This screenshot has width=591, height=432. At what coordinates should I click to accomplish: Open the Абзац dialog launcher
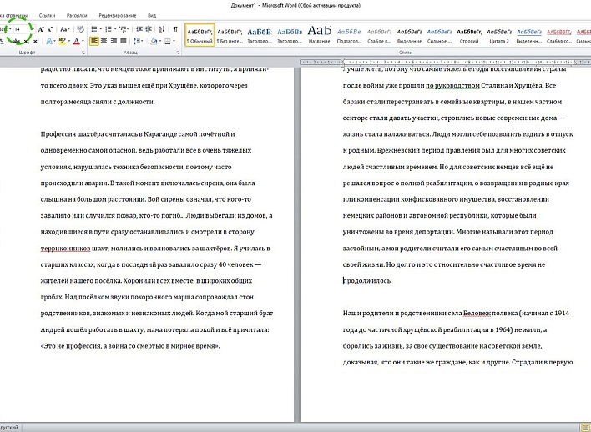[178, 53]
